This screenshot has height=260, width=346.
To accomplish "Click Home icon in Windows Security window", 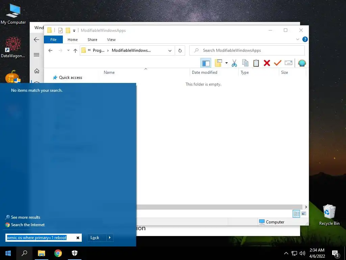I will (37, 71).
